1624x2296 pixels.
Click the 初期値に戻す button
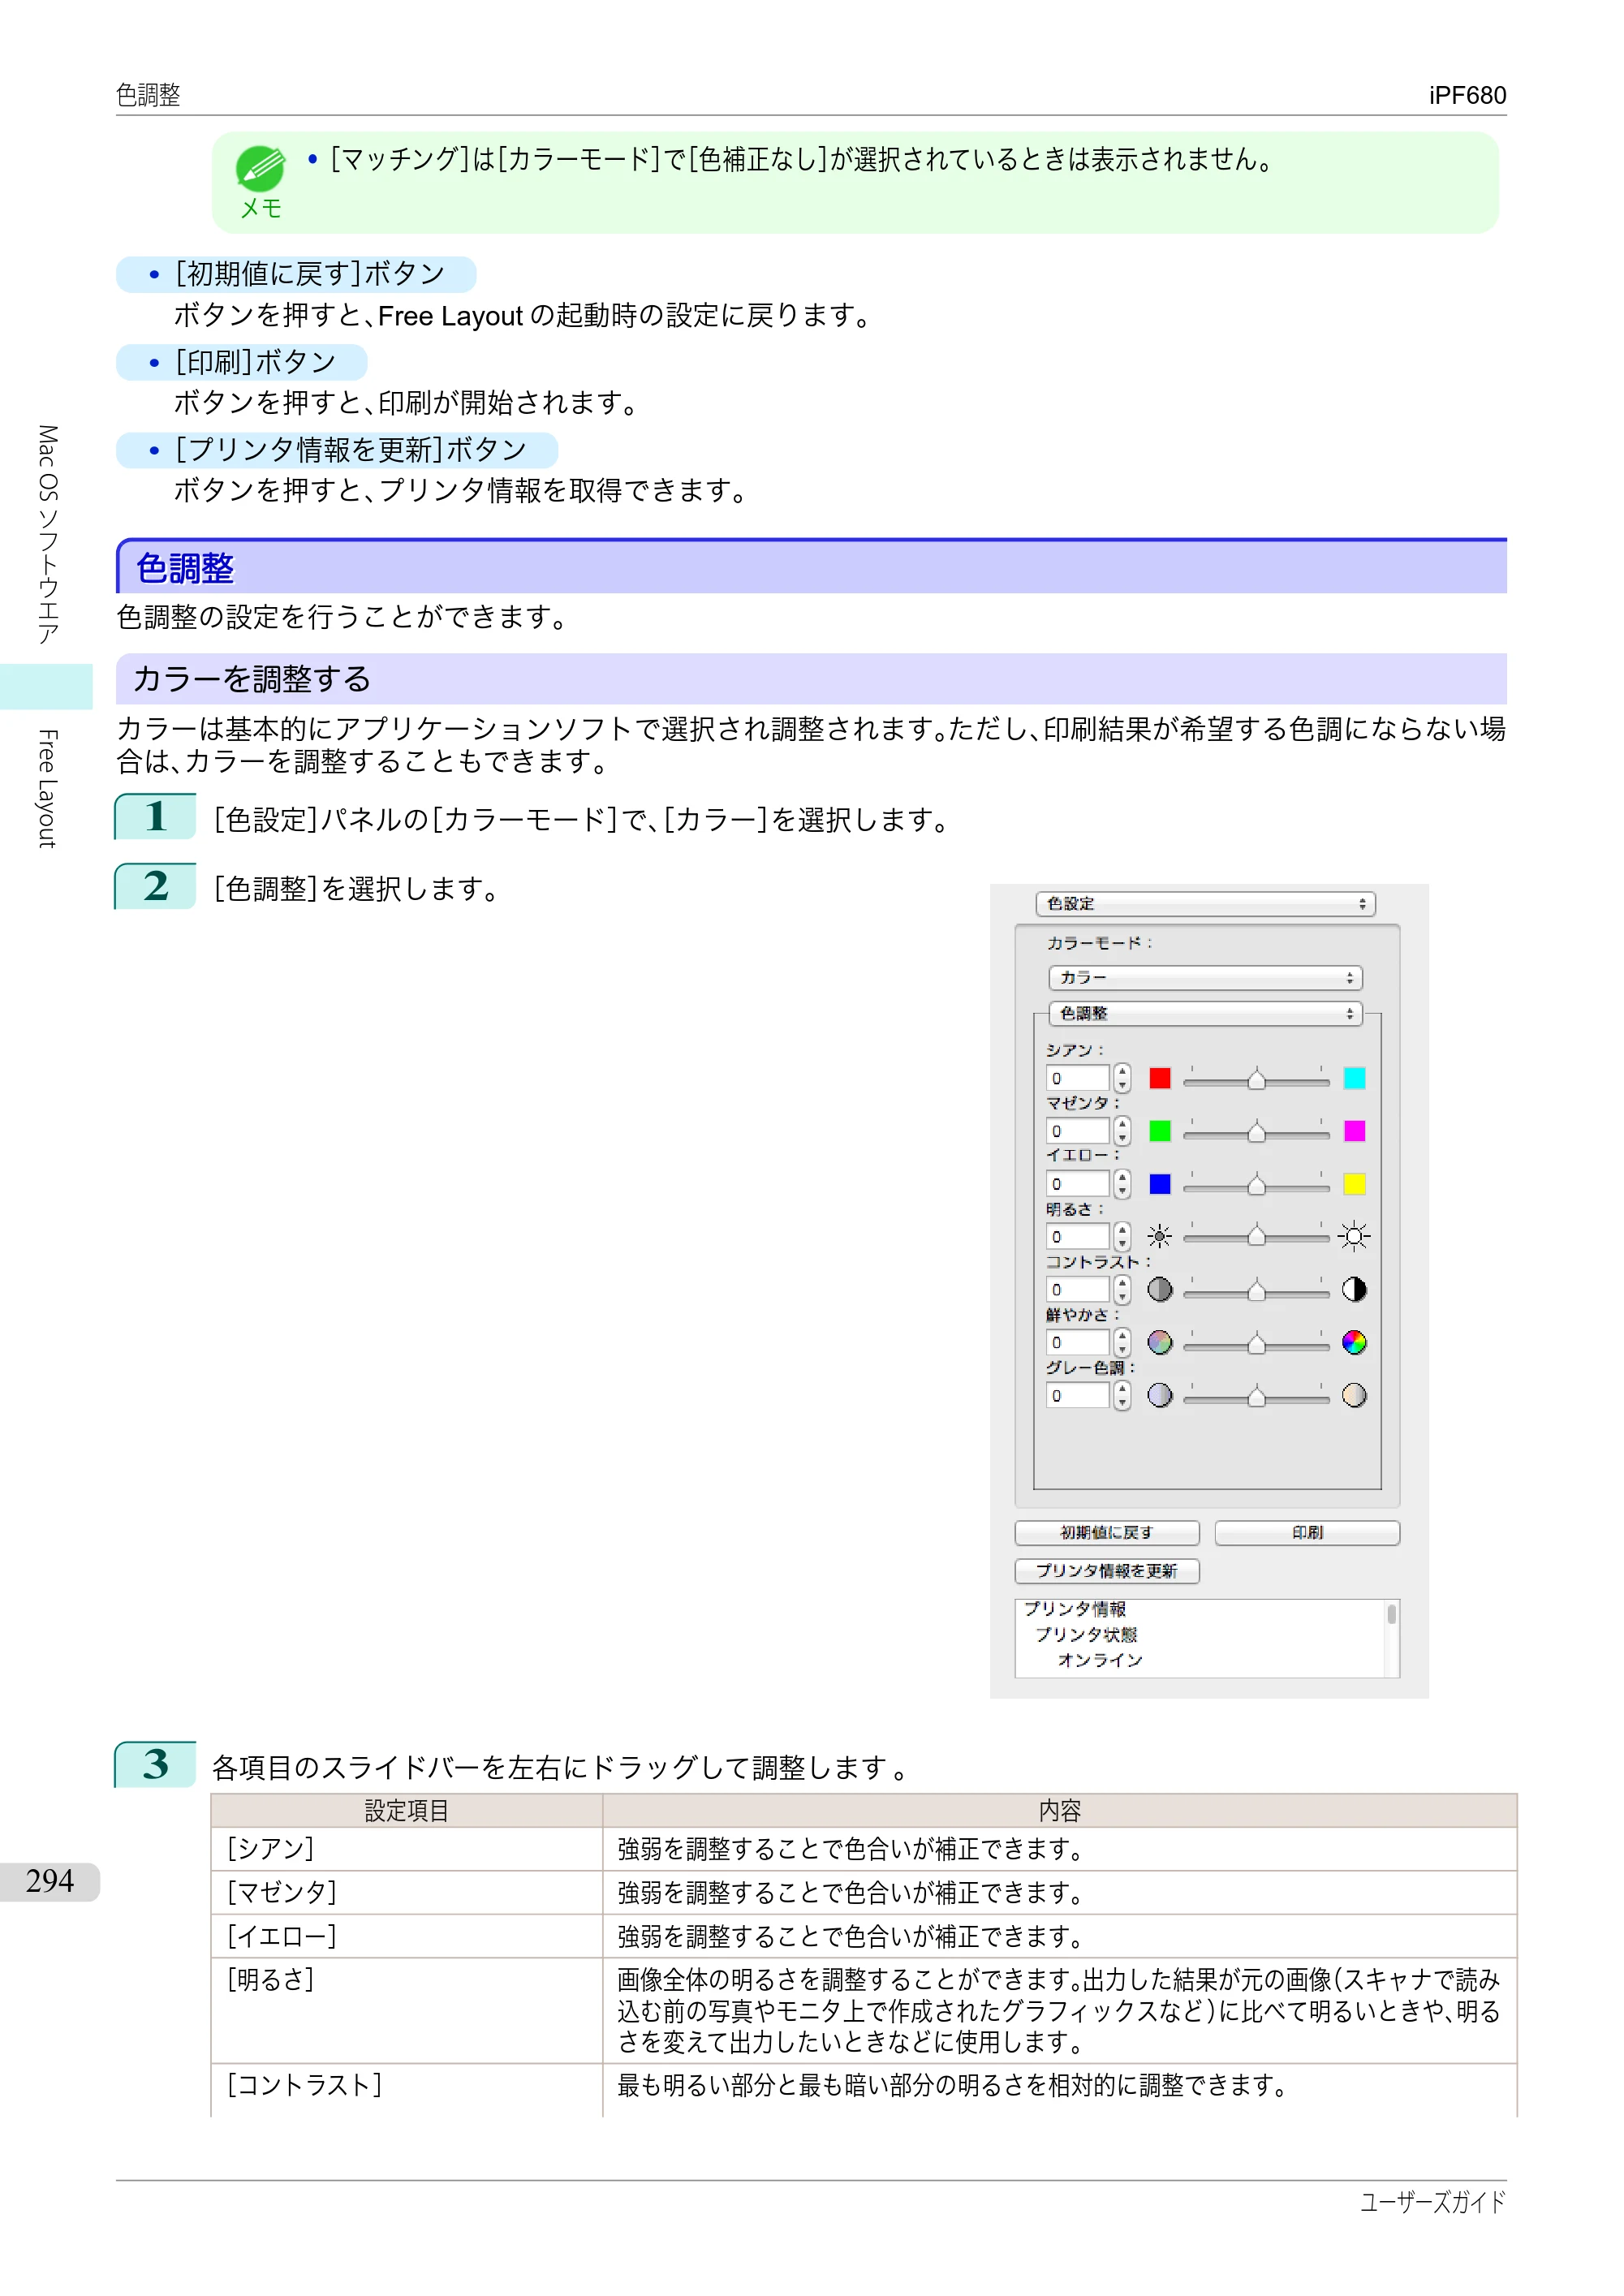1107,1533
